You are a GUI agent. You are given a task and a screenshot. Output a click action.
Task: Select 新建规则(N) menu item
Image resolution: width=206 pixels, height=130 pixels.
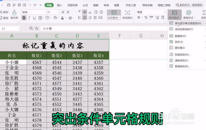(x=187, y=55)
